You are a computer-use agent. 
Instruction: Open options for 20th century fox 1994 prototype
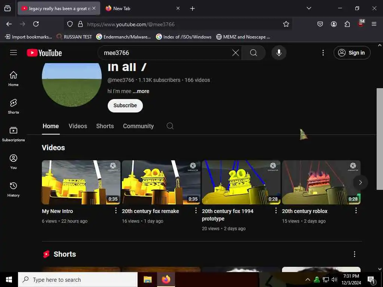[x=276, y=211]
